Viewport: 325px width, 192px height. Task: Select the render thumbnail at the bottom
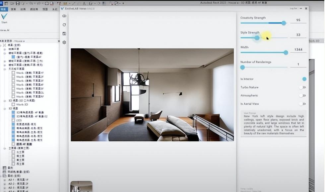pyautogui.click(x=82, y=186)
